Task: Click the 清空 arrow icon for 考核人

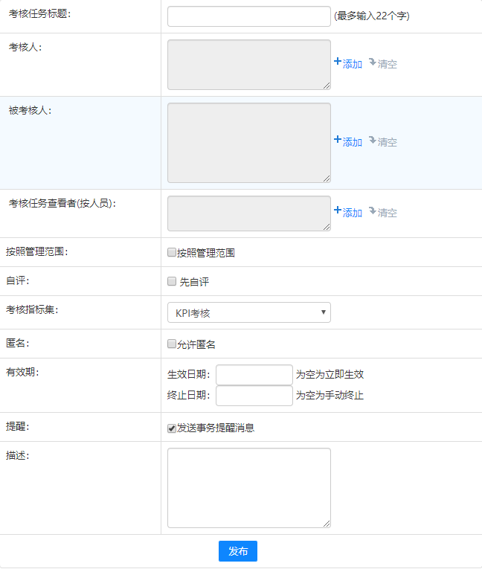Action: point(372,63)
